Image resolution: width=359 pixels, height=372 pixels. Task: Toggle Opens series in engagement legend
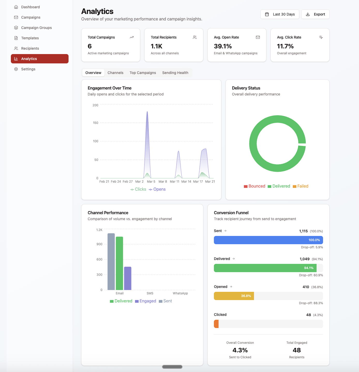pos(157,189)
